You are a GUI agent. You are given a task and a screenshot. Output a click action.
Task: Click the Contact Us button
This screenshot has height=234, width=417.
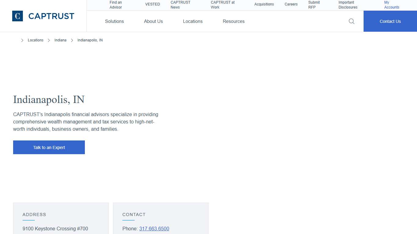tap(390, 21)
